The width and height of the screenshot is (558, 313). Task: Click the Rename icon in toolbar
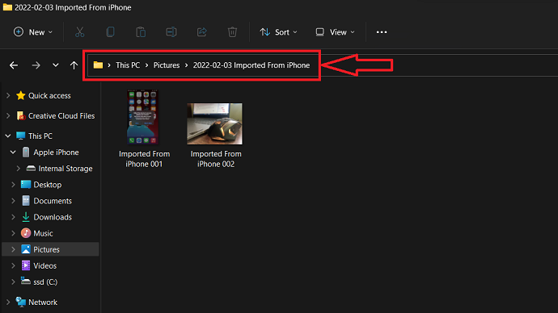point(171,32)
